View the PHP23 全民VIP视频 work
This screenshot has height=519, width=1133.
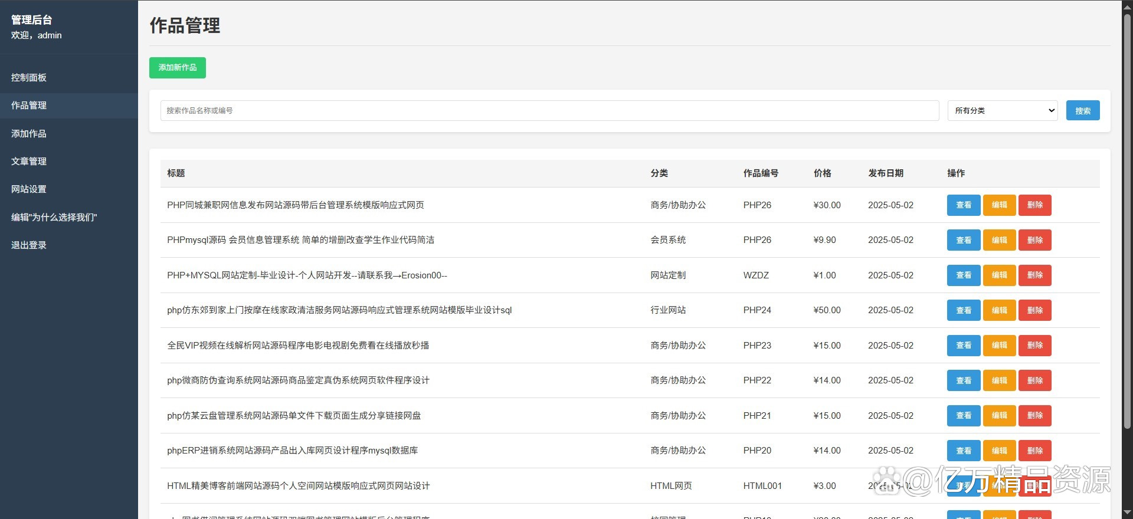[x=964, y=346]
